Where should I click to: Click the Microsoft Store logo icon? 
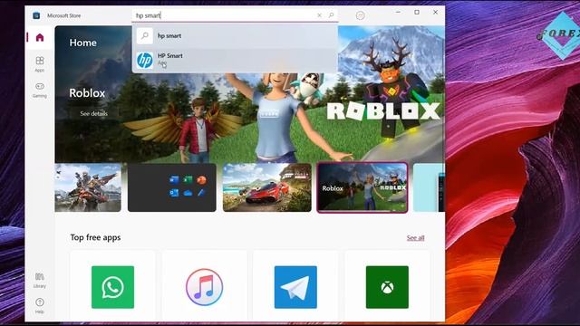tap(36, 15)
